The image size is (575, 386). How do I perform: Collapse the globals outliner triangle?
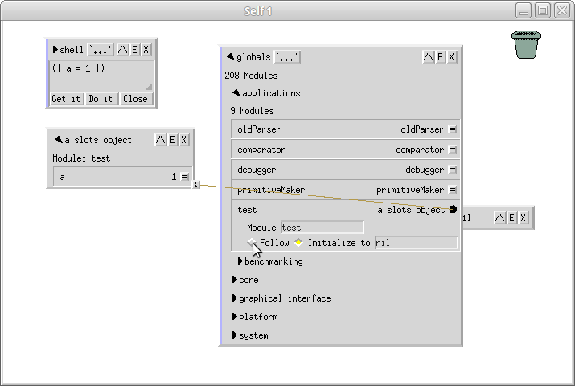[231, 57]
